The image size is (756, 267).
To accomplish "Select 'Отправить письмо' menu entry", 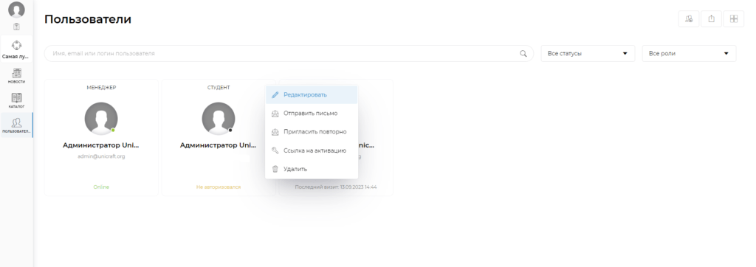I will [312, 114].
